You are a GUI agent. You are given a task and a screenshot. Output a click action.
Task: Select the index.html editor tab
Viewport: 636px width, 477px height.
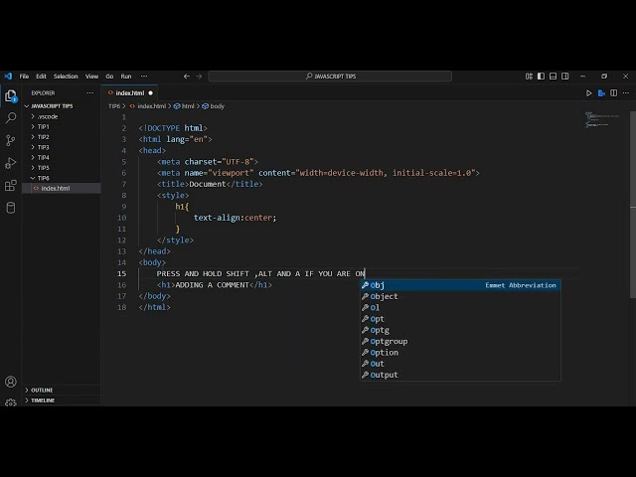click(x=130, y=92)
